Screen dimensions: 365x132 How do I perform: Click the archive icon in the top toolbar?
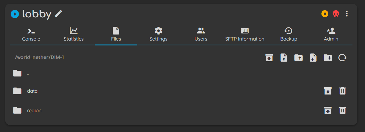269,57
